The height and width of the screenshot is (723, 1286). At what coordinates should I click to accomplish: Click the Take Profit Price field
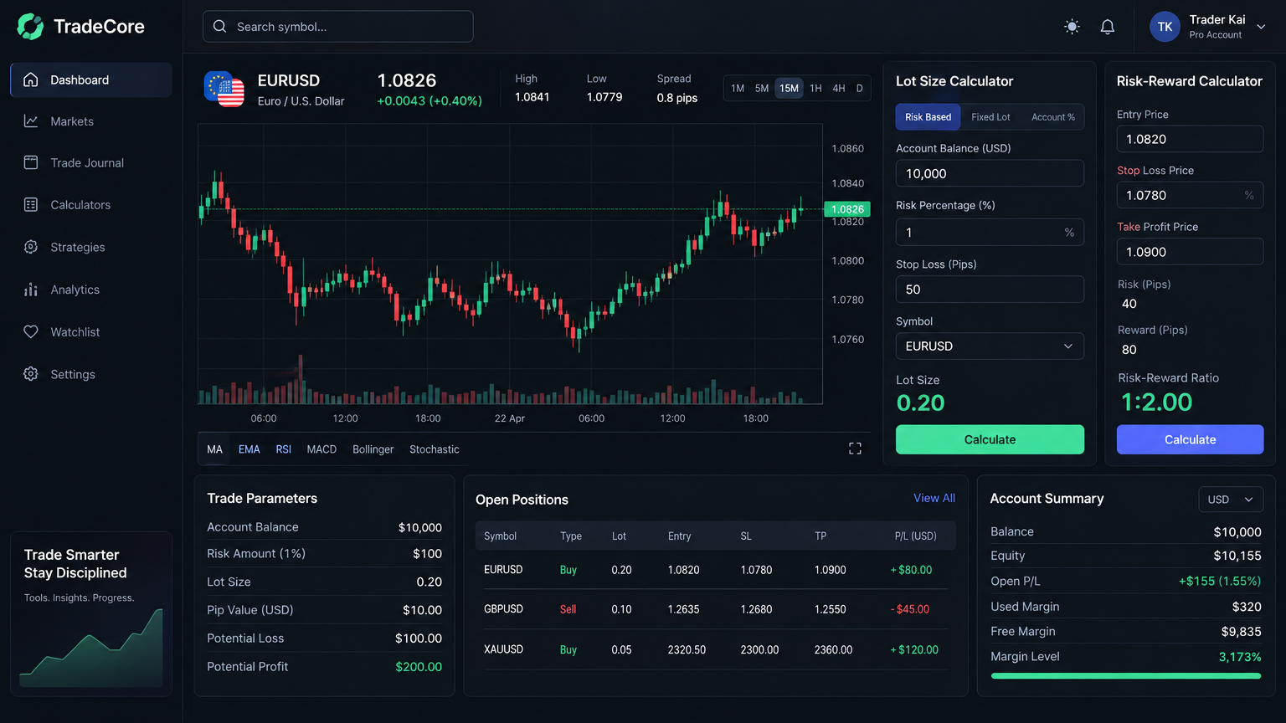tap(1190, 252)
